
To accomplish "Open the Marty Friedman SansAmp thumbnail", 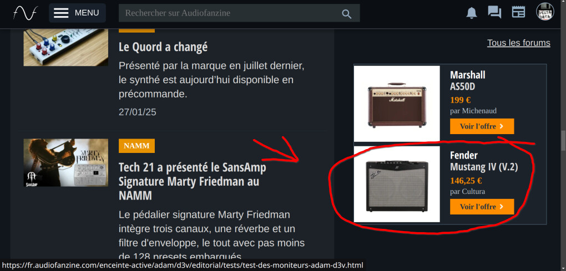I will click(x=66, y=162).
